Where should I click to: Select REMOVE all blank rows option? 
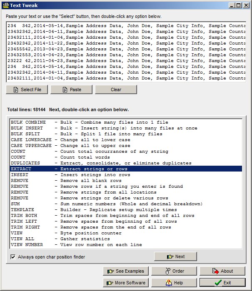(x=126, y=180)
